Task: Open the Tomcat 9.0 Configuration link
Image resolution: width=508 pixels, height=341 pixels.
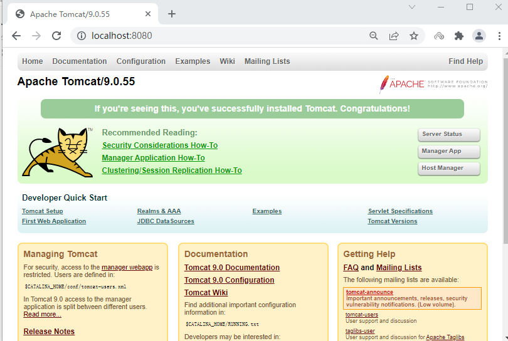Action: [229, 280]
